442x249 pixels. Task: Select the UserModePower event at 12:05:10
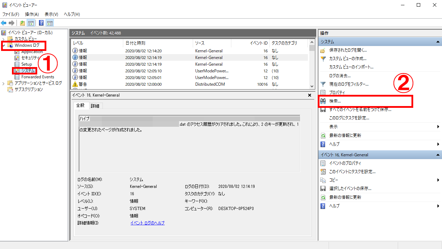pos(190,71)
